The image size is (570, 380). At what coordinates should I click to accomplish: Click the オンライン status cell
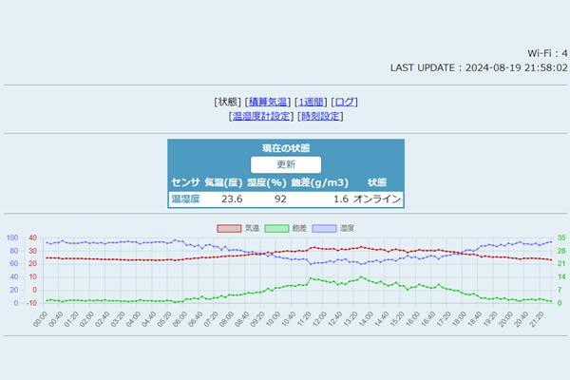377,199
